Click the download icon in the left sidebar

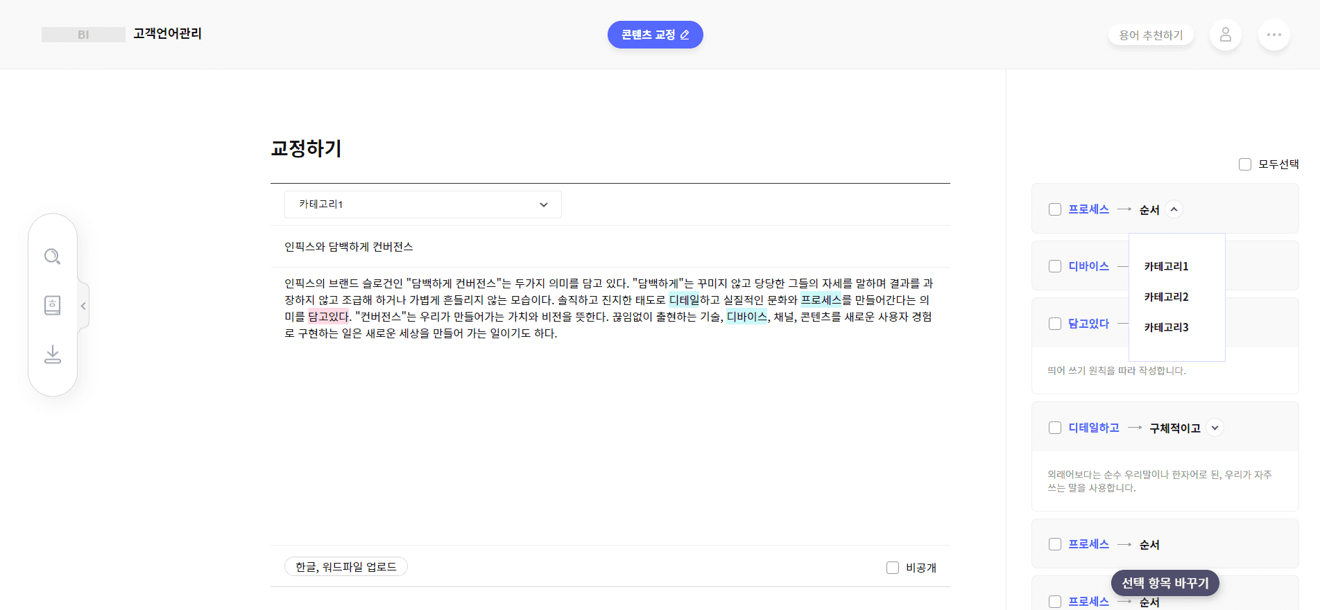point(52,354)
